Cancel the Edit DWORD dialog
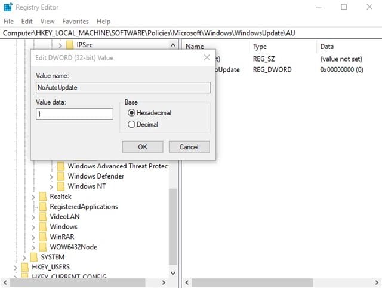 [189, 146]
